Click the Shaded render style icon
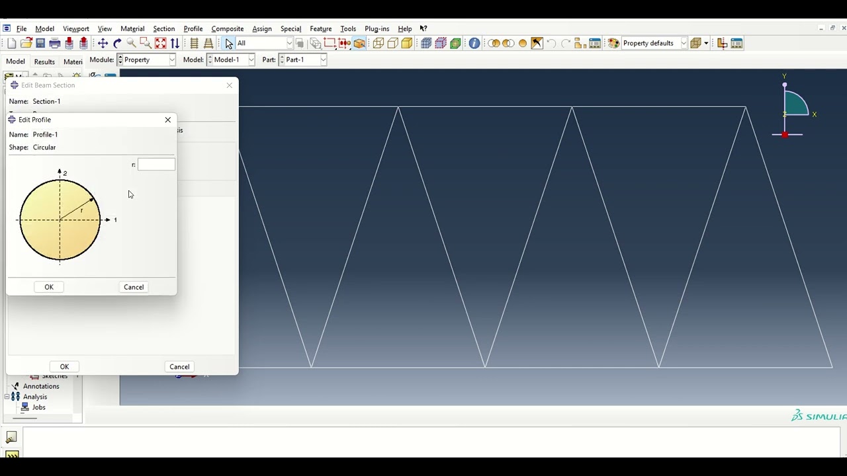The width and height of the screenshot is (847, 476). point(407,44)
